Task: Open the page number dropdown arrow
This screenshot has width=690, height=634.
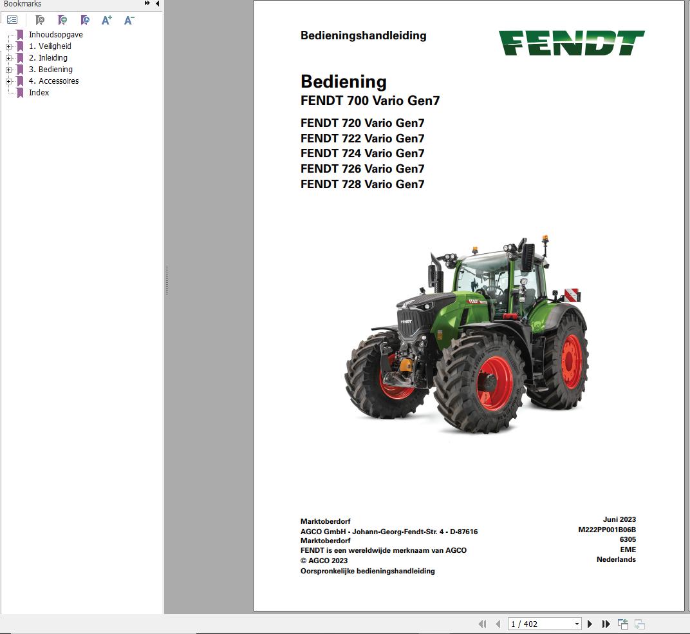Action: [x=577, y=624]
